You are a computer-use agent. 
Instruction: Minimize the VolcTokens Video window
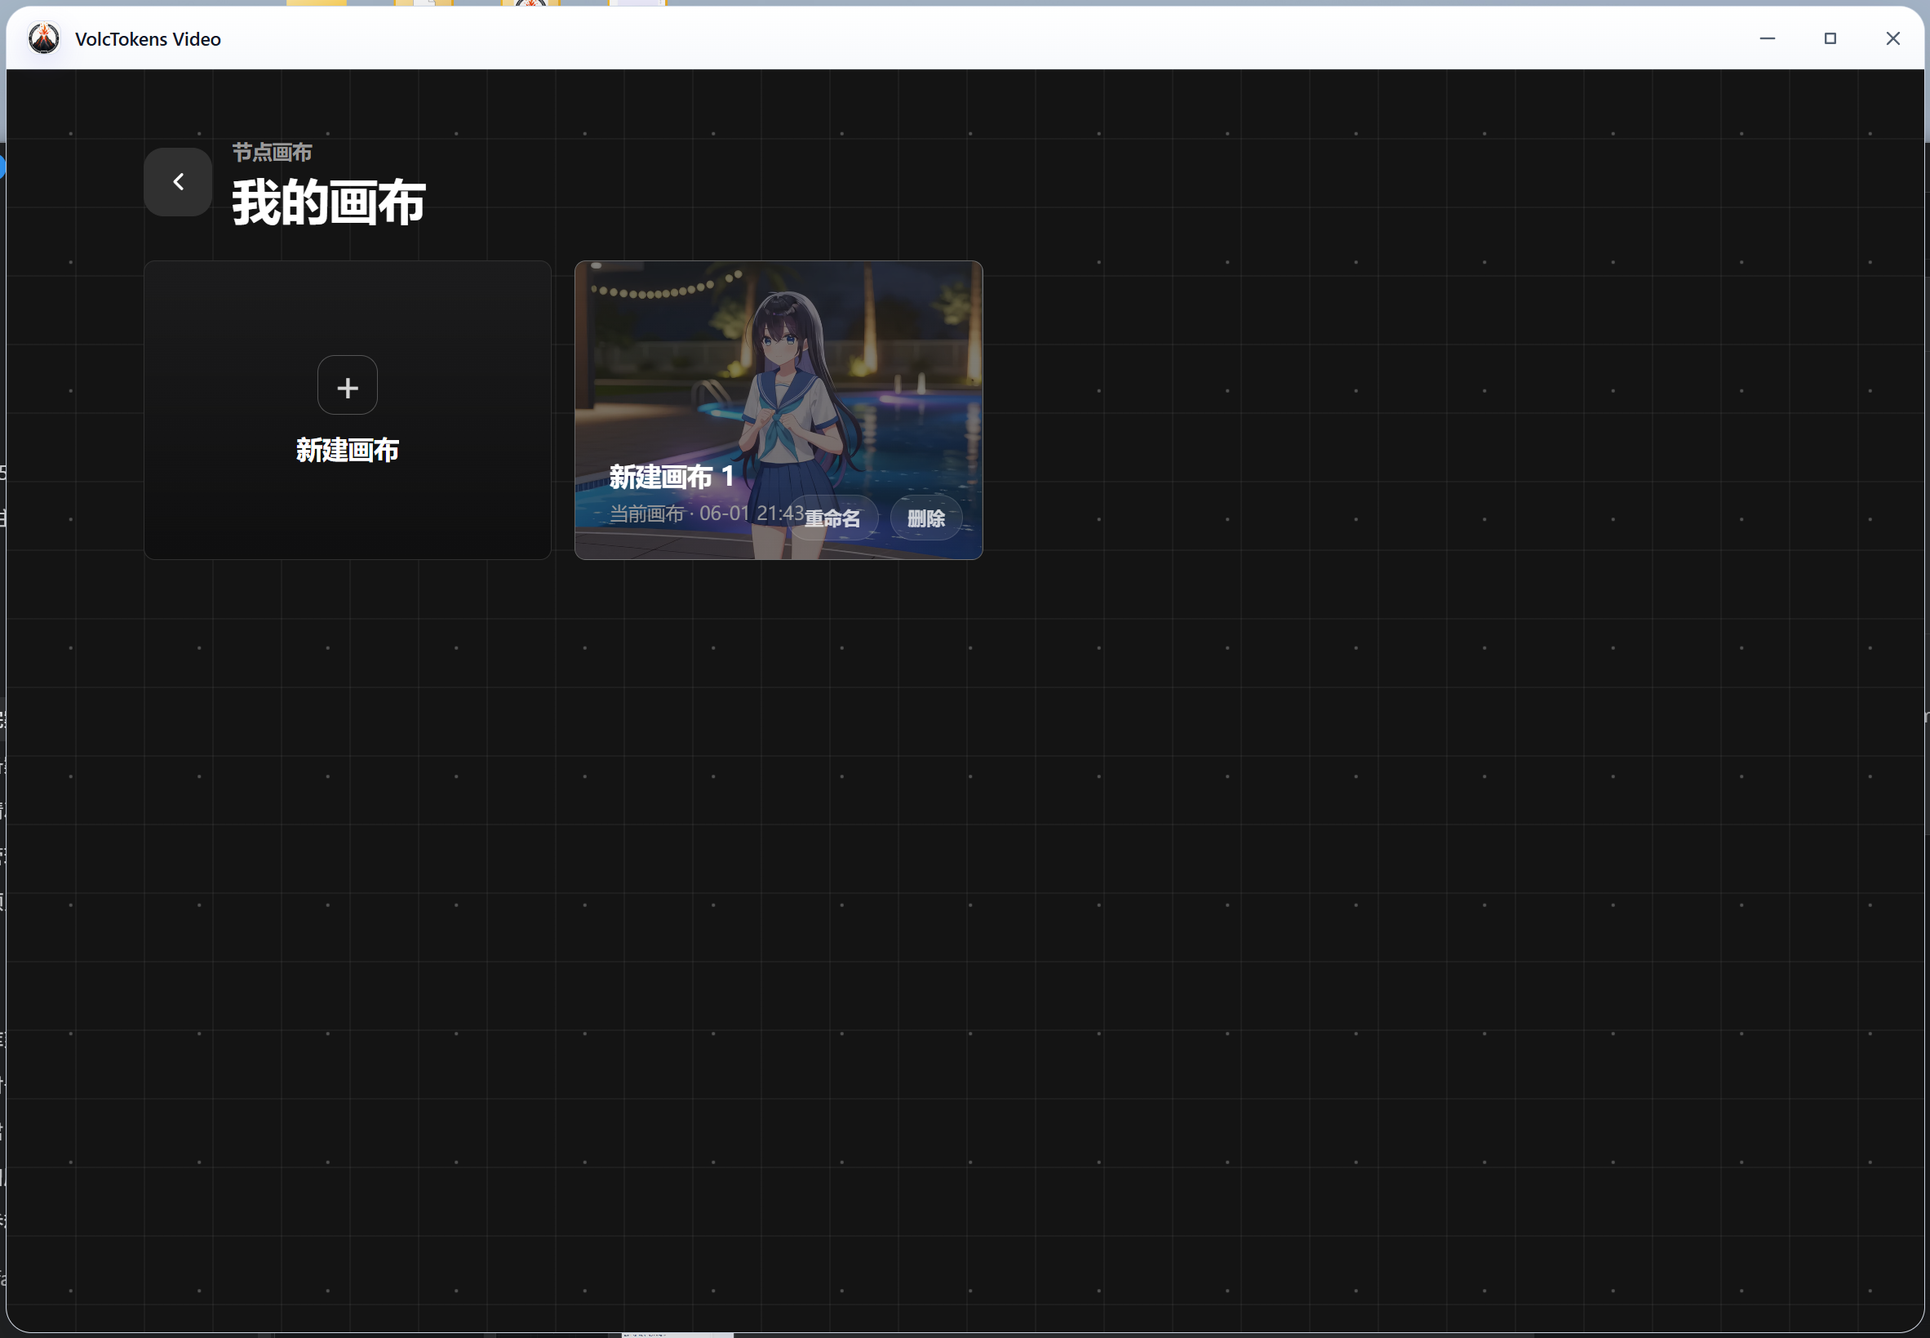tap(1768, 38)
